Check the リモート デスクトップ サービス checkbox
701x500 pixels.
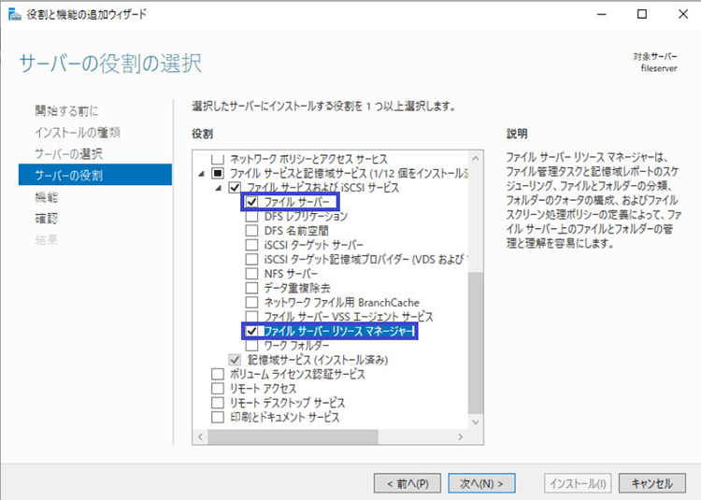coord(218,403)
